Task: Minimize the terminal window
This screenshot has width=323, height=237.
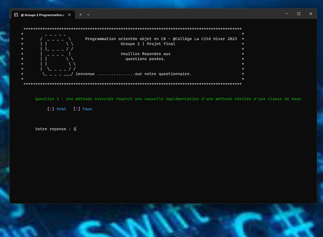Action: pyautogui.click(x=287, y=14)
